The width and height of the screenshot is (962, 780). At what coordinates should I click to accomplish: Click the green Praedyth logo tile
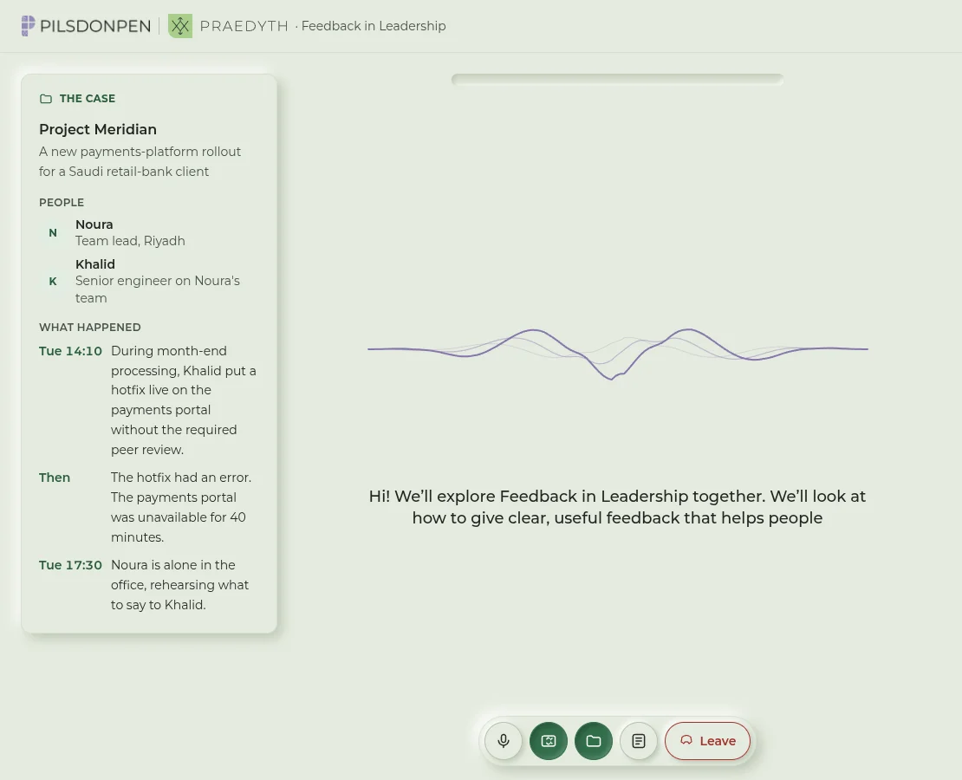pyautogui.click(x=180, y=26)
